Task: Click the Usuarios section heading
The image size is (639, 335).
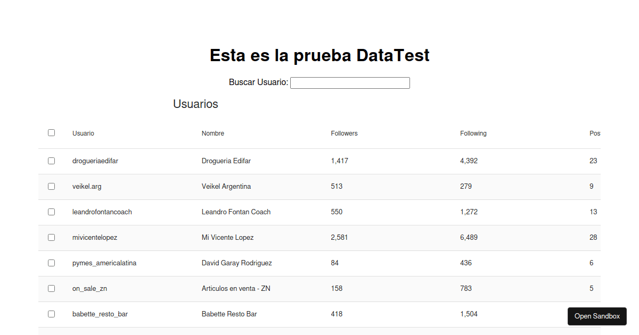Action: pyautogui.click(x=195, y=104)
